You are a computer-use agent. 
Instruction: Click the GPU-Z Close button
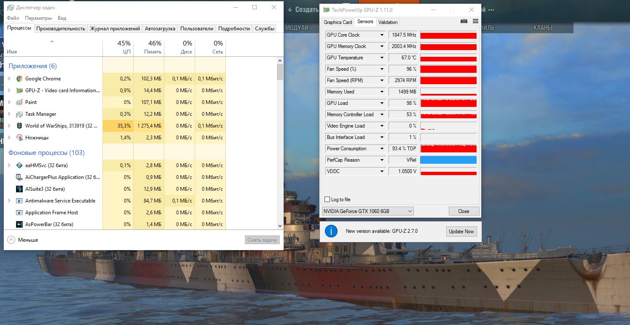tap(464, 211)
